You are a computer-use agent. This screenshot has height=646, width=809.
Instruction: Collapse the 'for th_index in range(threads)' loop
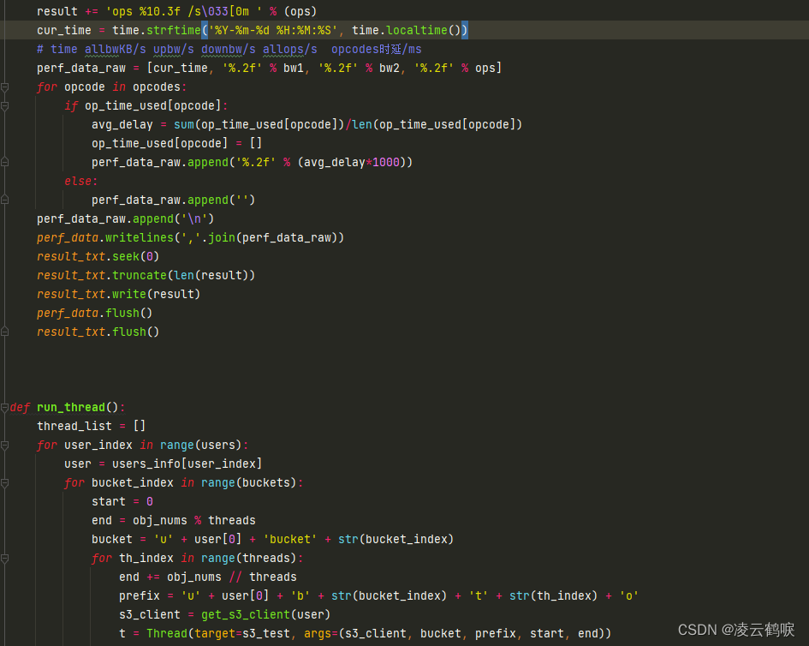[7, 558]
